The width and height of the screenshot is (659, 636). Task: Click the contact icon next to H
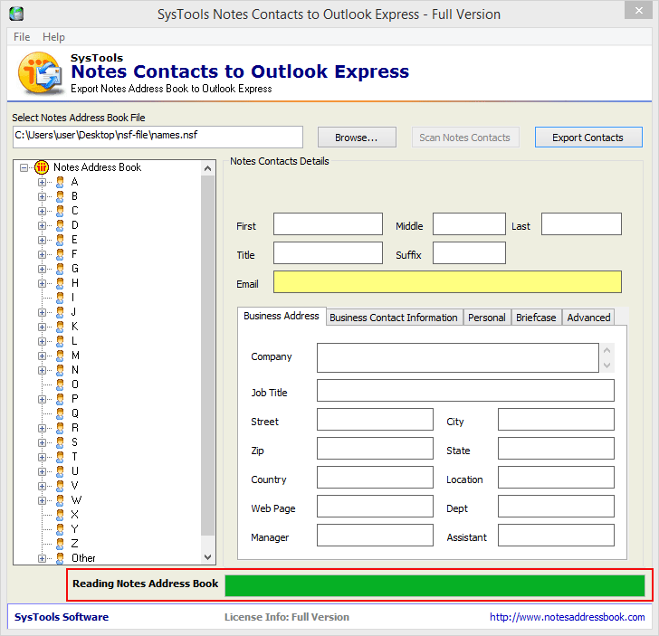click(x=60, y=283)
